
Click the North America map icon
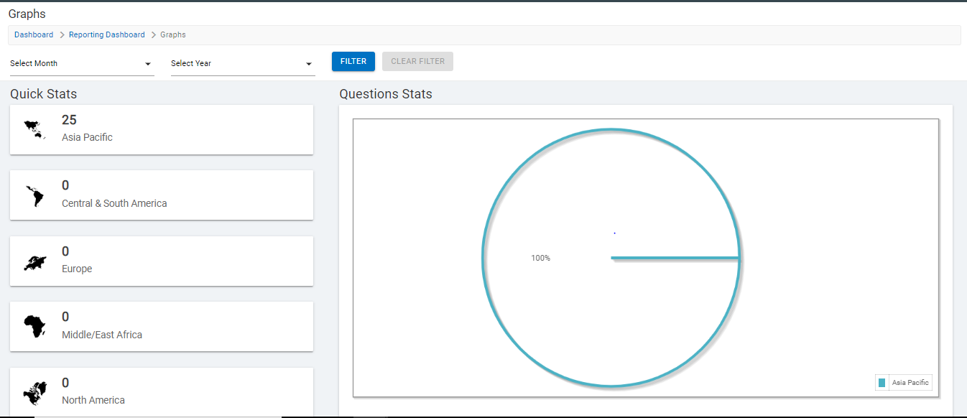point(34,392)
